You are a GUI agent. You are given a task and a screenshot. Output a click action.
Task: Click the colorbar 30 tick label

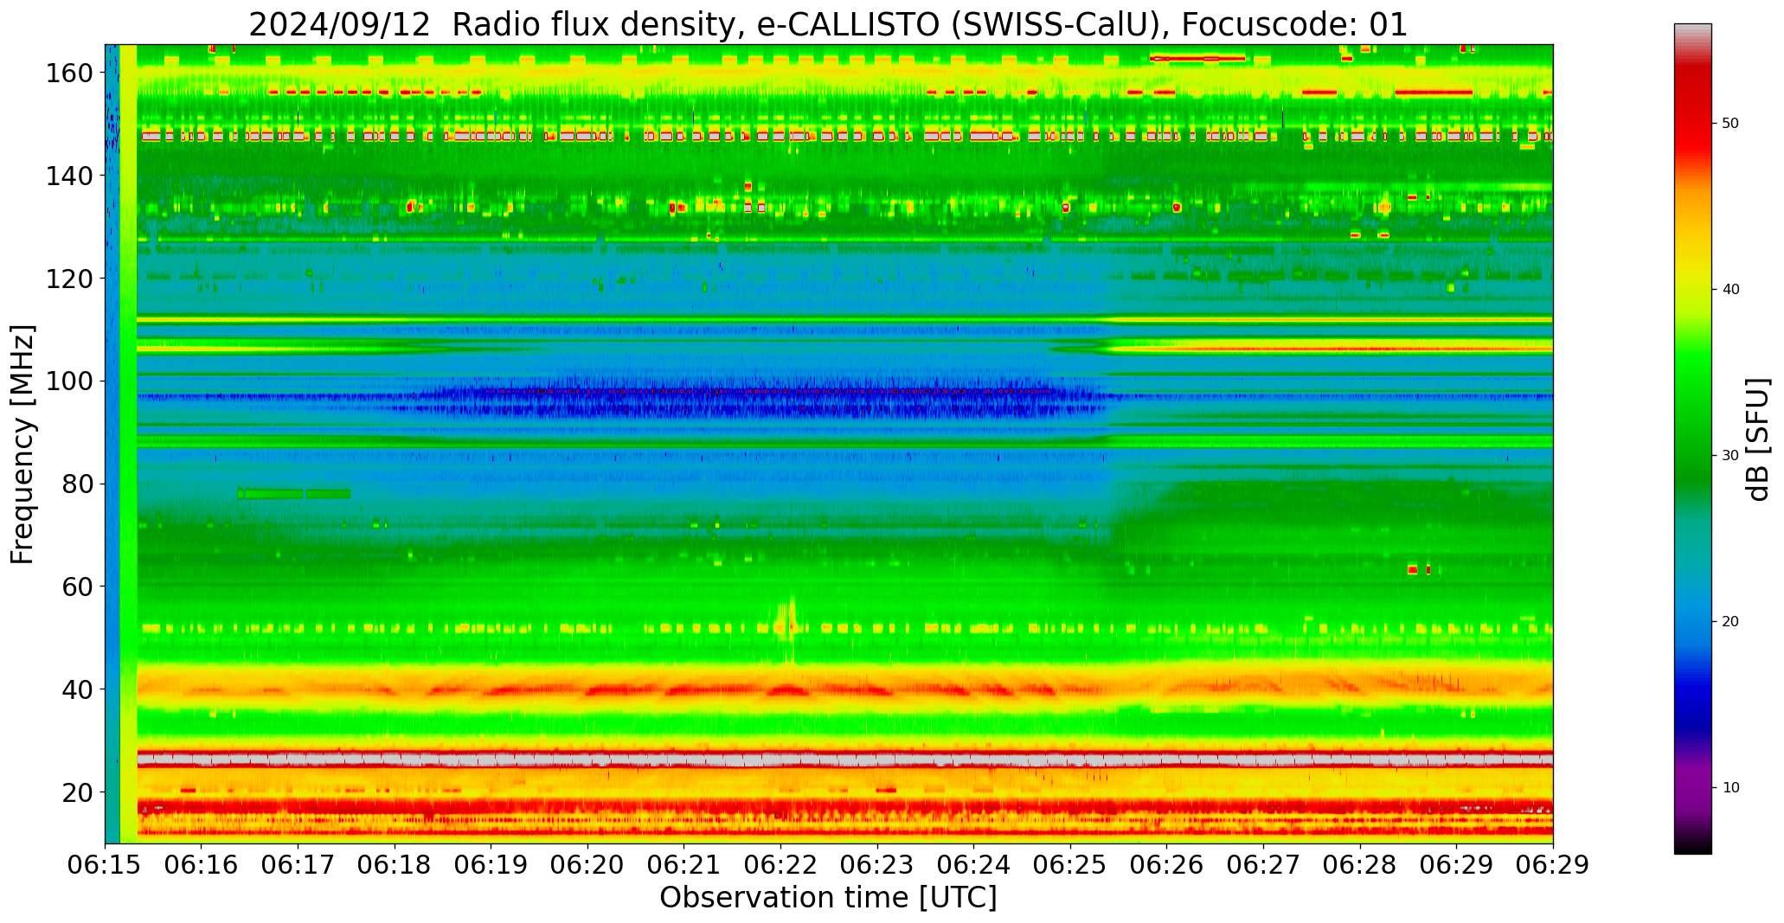coord(1730,456)
